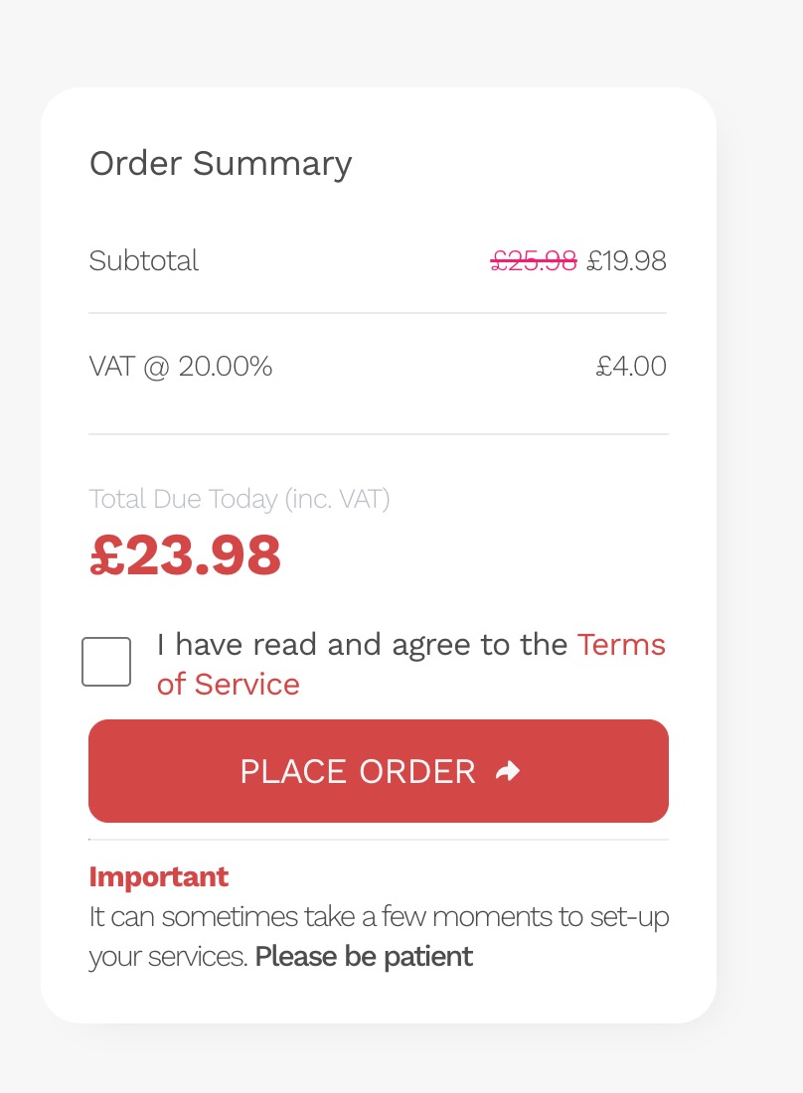The width and height of the screenshot is (803, 1093).
Task: Click the discounted £19.98 subtotal
Action: point(626,260)
